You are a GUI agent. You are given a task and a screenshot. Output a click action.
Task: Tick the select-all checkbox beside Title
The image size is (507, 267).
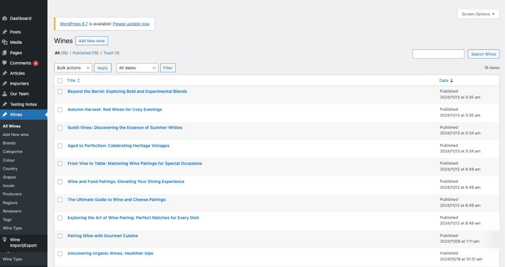pos(60,80)
